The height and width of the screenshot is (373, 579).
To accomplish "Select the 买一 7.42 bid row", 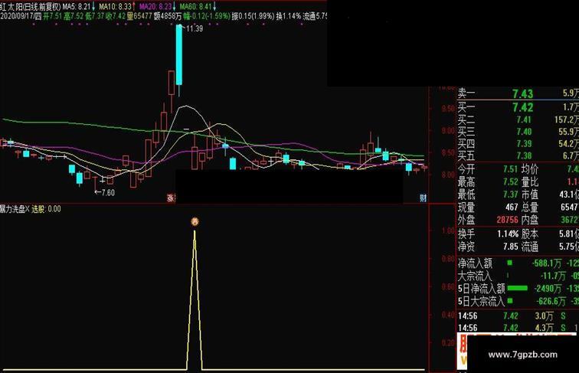I will pyautogui.click(x=518, y=107).
